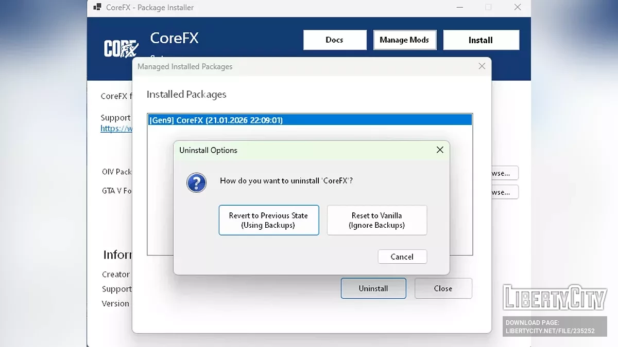Close the Managed Installed Packages window

482,66
